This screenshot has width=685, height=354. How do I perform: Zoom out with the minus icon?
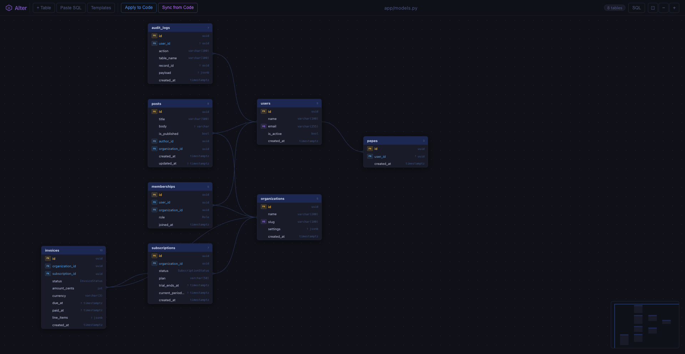pyautogui.click(x=663, y=8)
